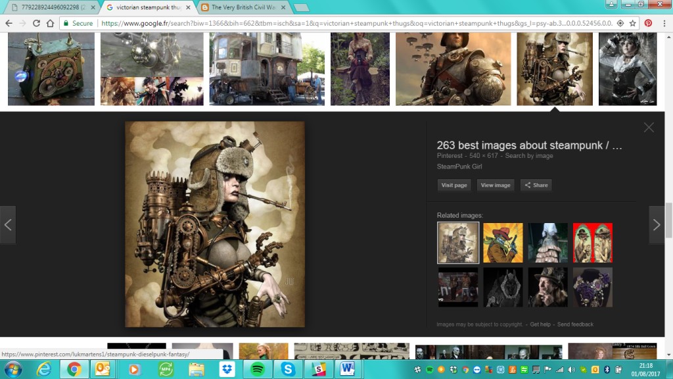Open the Chrome three-dot menu

point(664,23)
